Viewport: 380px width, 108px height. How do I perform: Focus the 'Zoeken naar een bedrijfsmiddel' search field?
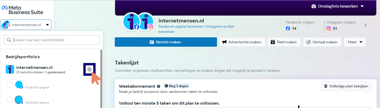click(52, 40)
